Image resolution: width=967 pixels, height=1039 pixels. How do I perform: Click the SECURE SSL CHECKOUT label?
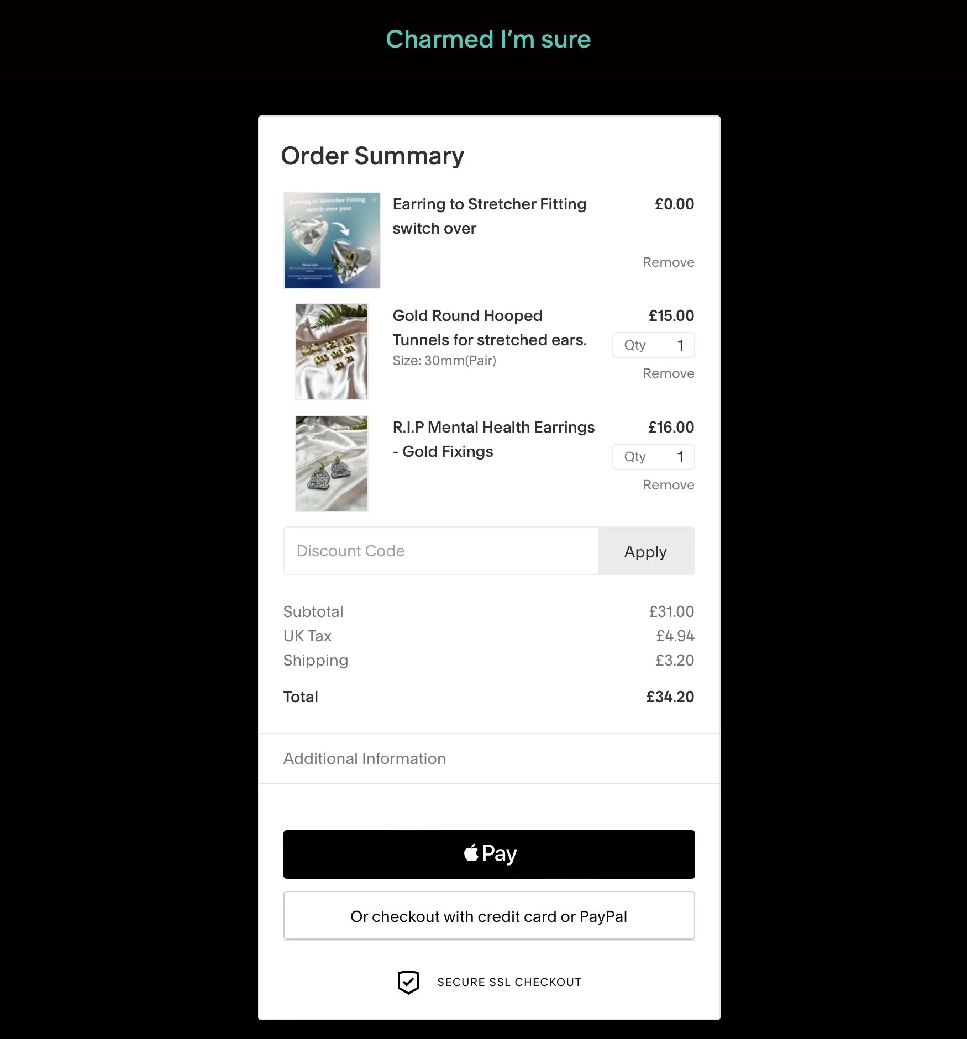point(509,982)
